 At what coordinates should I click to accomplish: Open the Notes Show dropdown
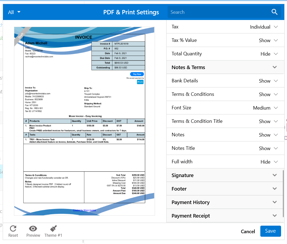(x=268, y=135)
